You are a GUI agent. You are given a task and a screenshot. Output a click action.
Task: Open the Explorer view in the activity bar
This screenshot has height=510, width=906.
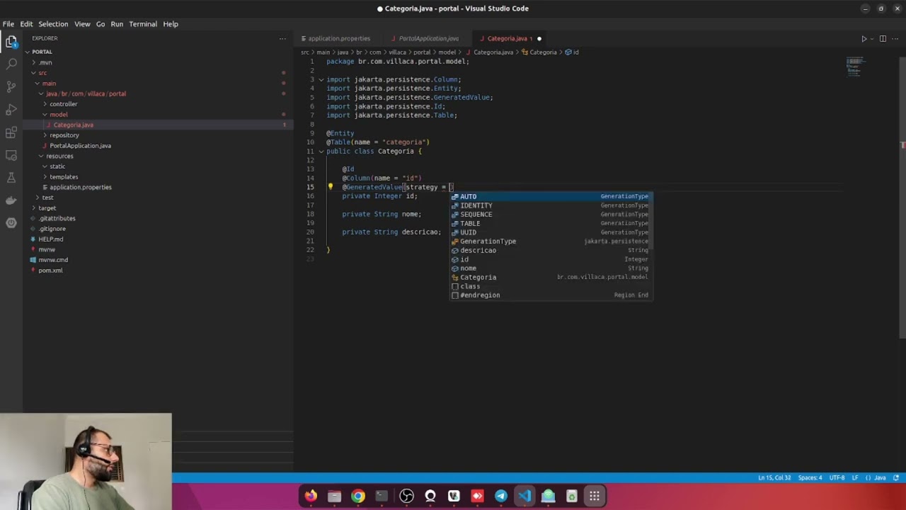(11, 42)
